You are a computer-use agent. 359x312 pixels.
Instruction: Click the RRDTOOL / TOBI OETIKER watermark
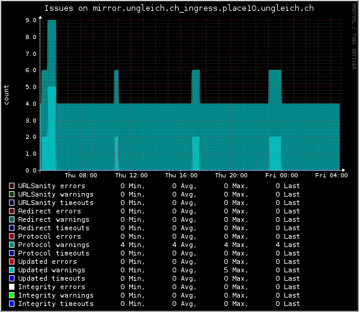(354, 37)
